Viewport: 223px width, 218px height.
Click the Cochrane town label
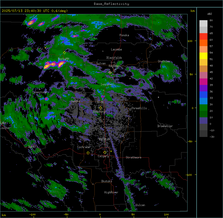tap(83, 147)
